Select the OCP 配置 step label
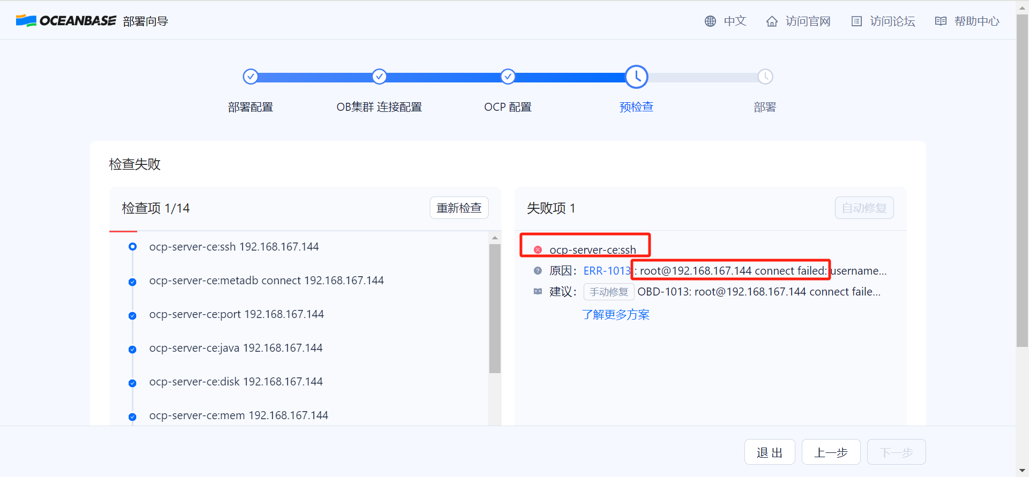The height and width of the screenshot is (477, 1029). (x=508, y=107)
